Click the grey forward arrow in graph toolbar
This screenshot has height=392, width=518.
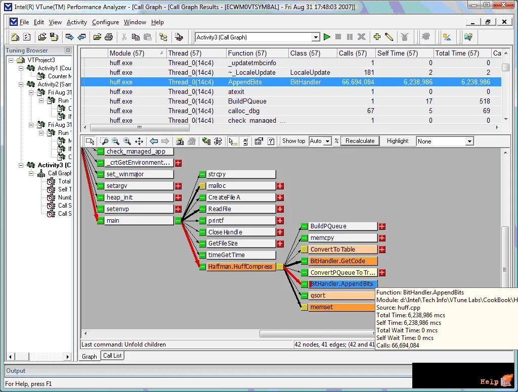pyautogui.click(x=165, y=141)
